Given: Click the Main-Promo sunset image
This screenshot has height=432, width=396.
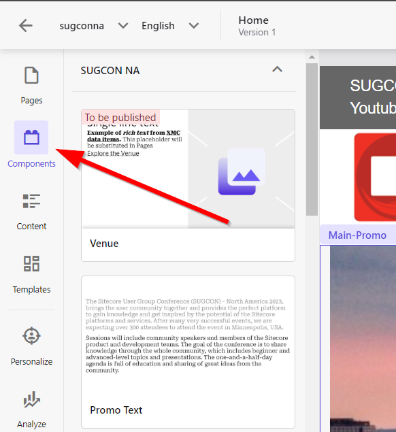Looking at the screenshot, I should [363, 338].
